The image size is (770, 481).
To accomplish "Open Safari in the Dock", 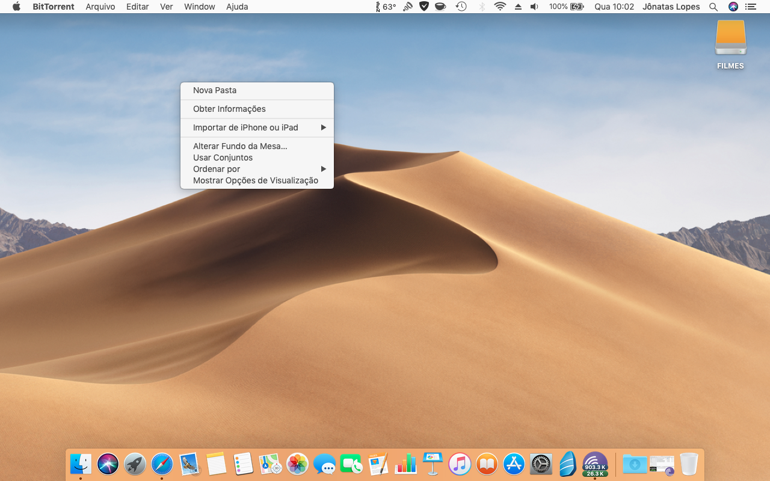I will click(162, 464).
